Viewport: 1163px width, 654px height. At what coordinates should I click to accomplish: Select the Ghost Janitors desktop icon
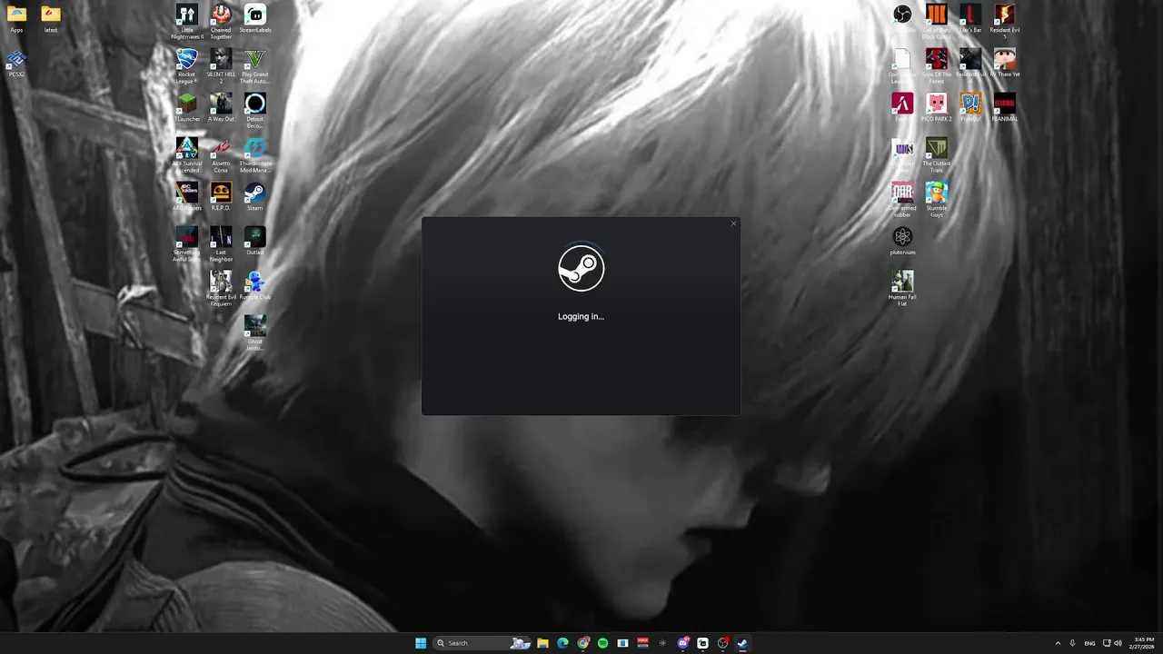point(255,333)
